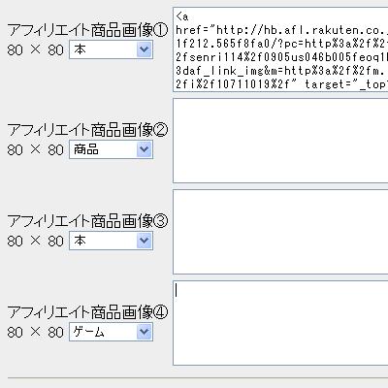Screen dimensions: 388x388
Task: Click the アフィリエイト商品画像① label
Action: click(x=87, y=30)
